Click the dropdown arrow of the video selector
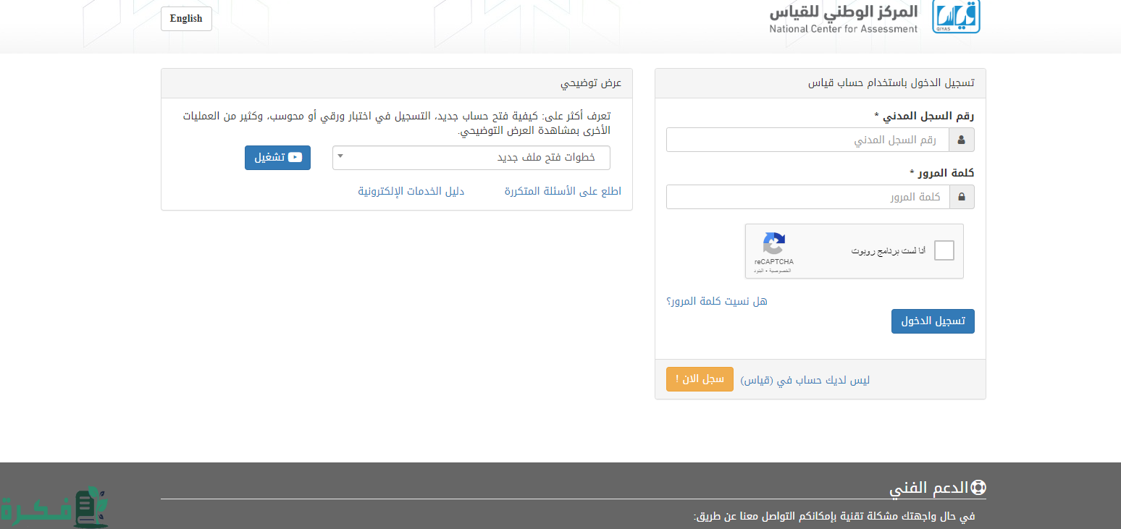The image size is (1121, 529). [341, 156]
